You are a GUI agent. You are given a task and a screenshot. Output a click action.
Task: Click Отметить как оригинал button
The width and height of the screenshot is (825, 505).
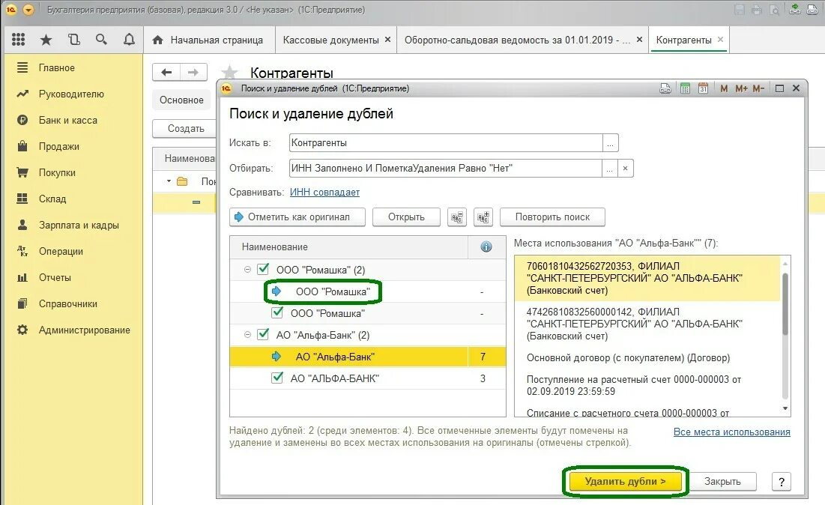point(297,217)
